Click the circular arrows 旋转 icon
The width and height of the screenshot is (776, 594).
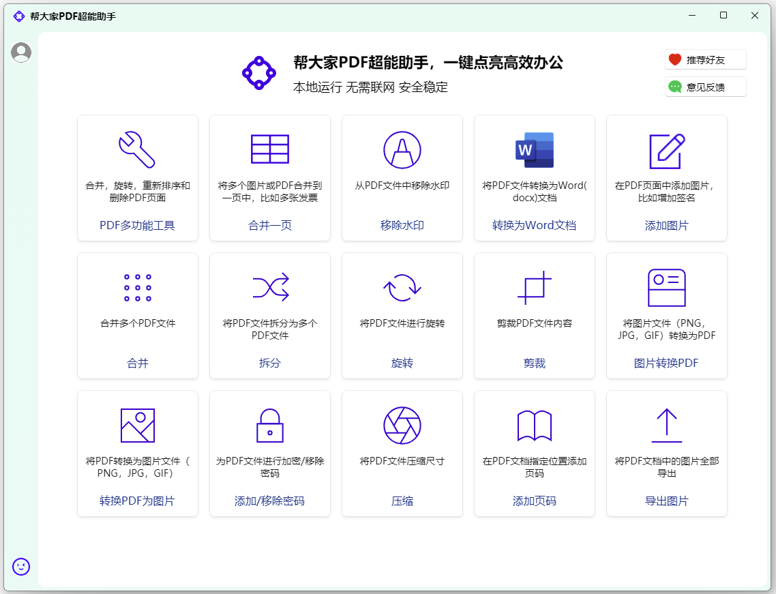pyautogui.click(x=402, y=288)
